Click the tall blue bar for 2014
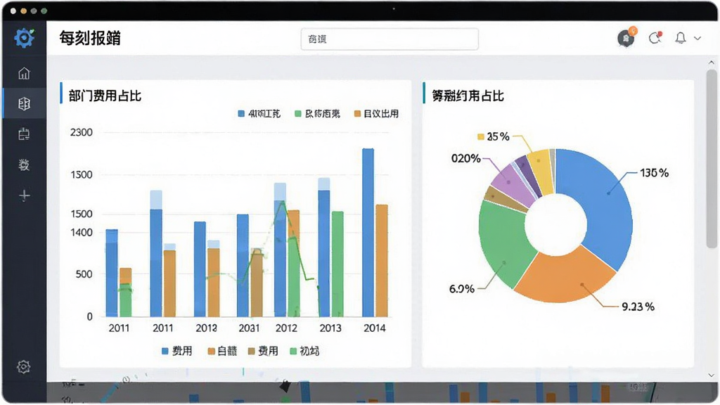Viewport: 720px width, 405px height. point(368,232)
